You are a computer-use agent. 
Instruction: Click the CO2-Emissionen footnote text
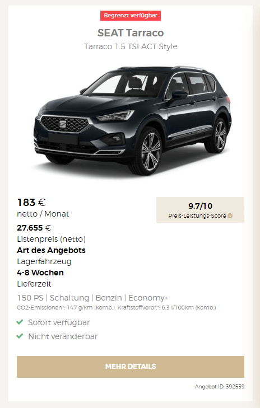click(117, 308)
